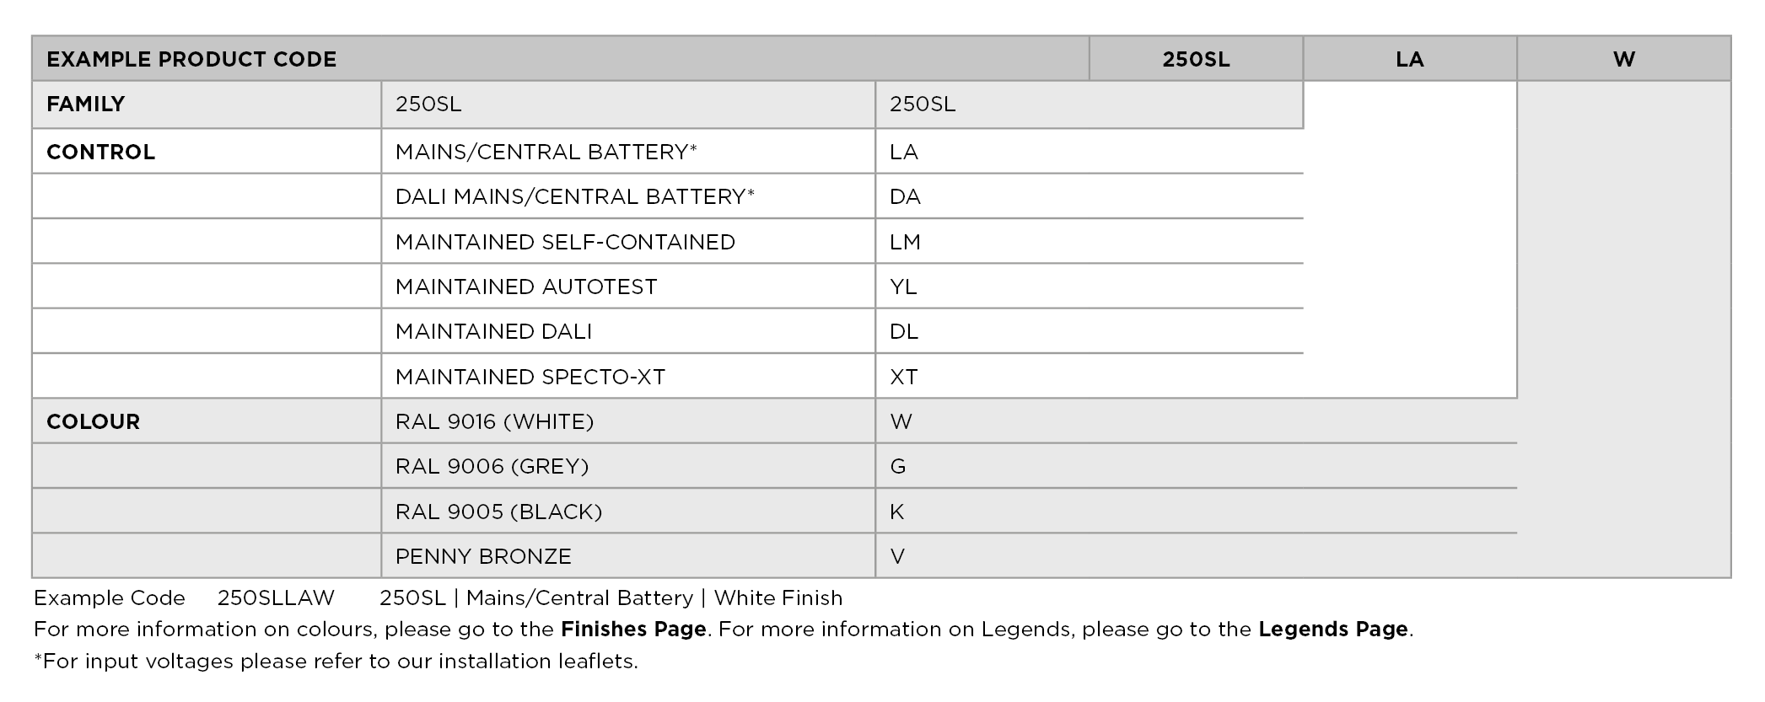1765x702 pixels.
Task: Select the 250SL header code cell
Action: coord(1195,59)
